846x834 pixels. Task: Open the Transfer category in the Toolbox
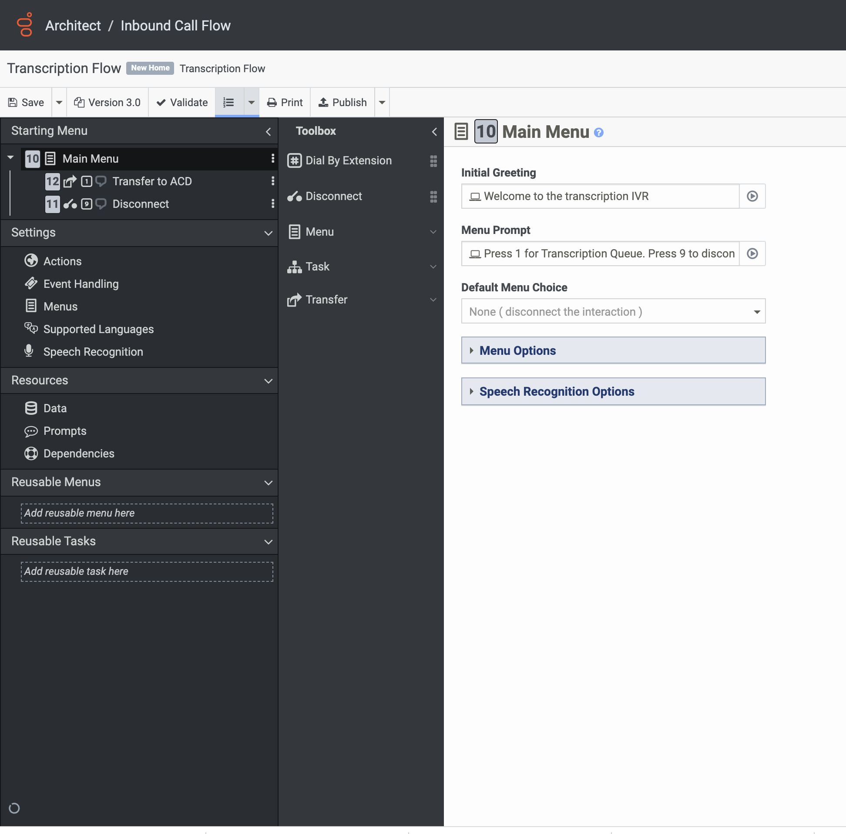(326, 300)
